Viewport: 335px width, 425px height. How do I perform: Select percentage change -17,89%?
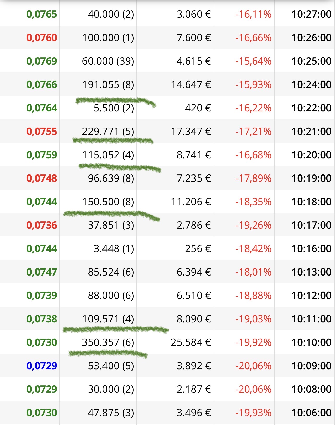[x=253, y=178]
